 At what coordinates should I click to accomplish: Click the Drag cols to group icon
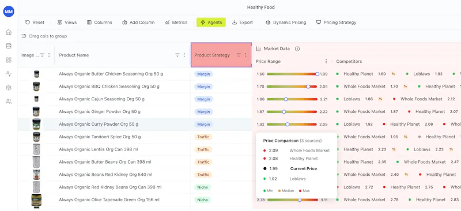click(x=24, y=36)
